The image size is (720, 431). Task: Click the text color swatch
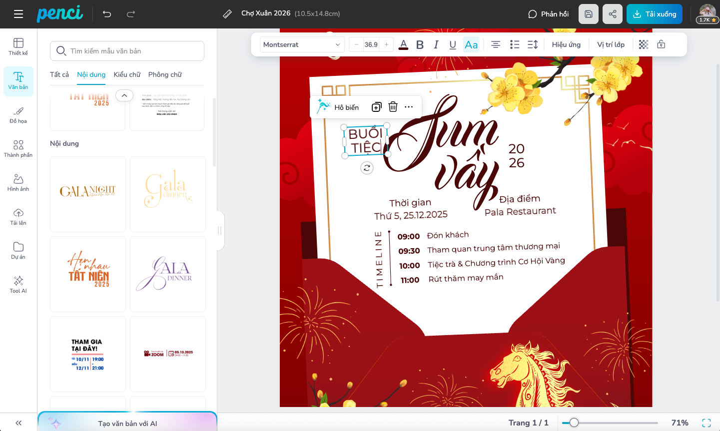404,44
